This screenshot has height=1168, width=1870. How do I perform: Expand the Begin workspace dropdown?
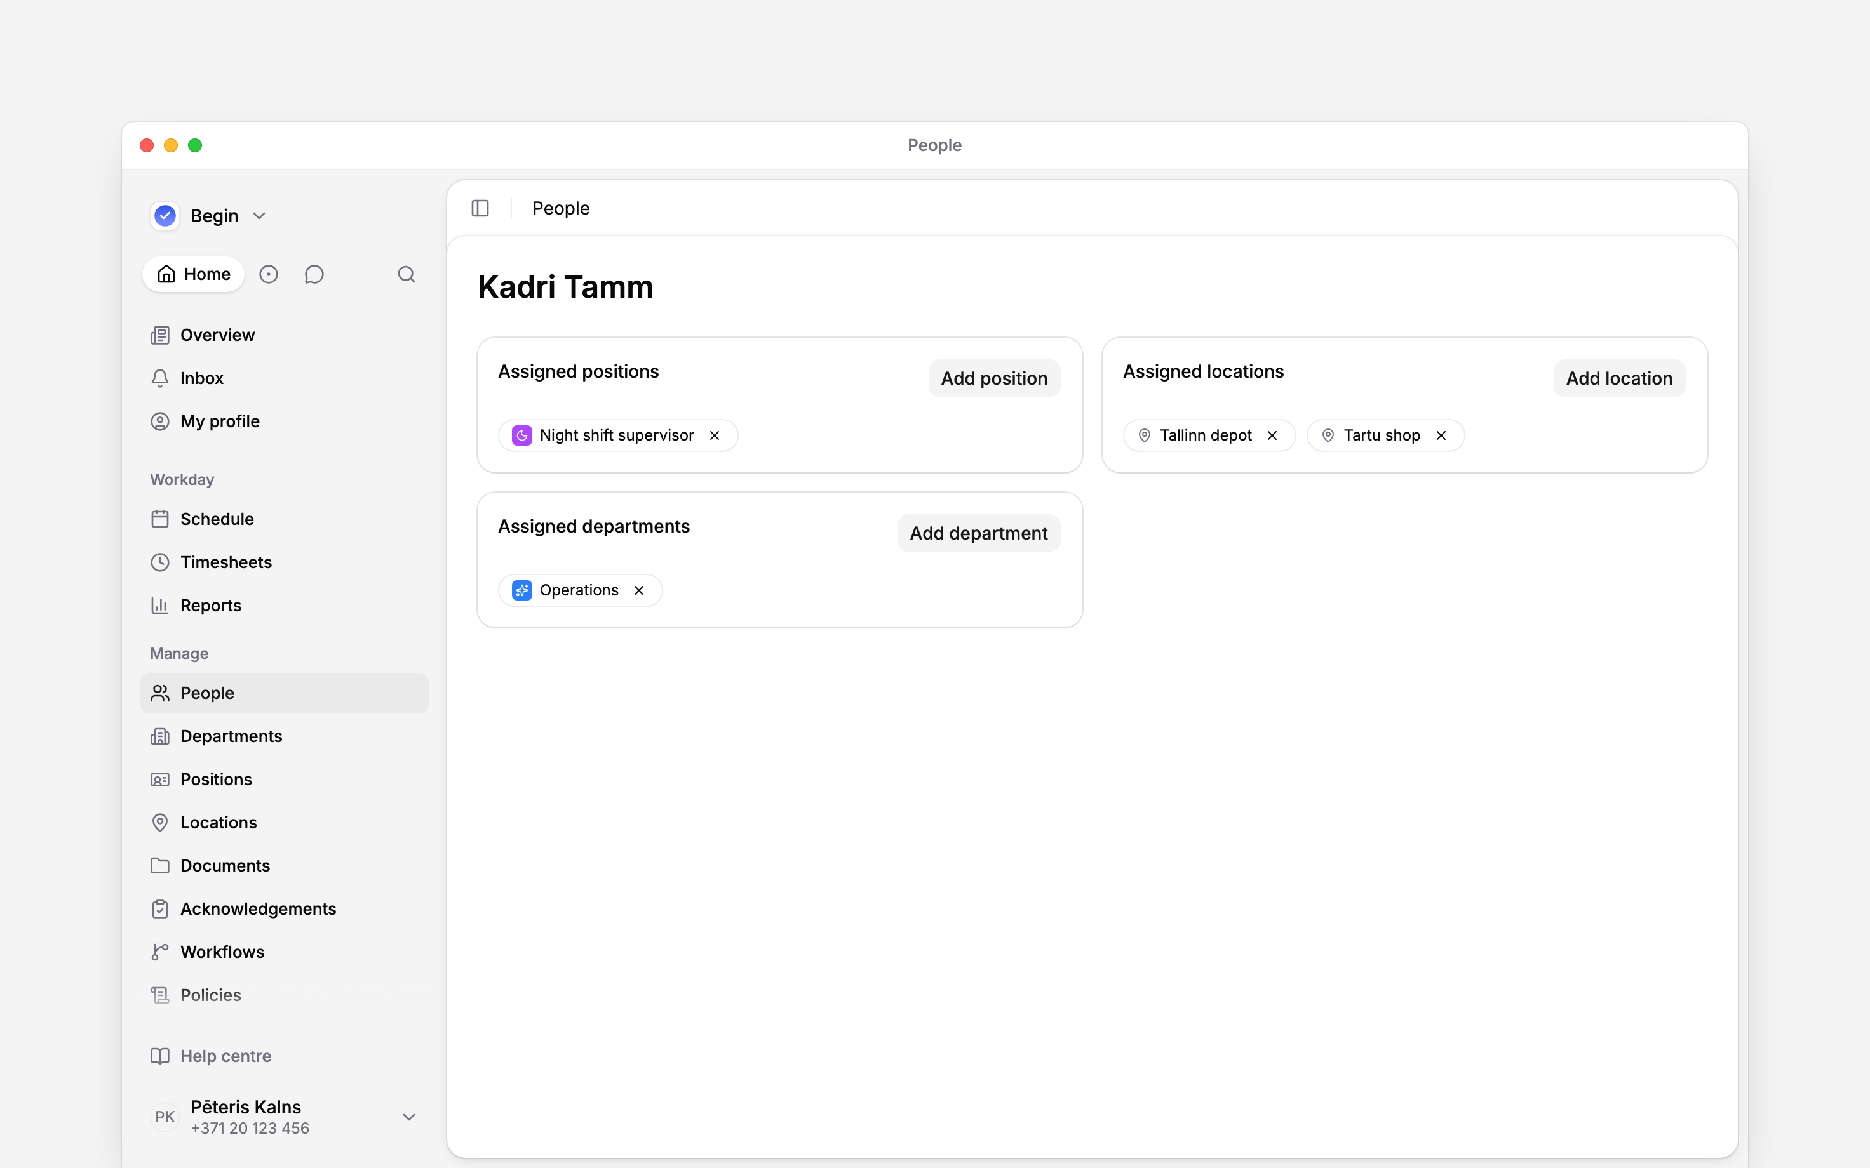click(260, 216)
